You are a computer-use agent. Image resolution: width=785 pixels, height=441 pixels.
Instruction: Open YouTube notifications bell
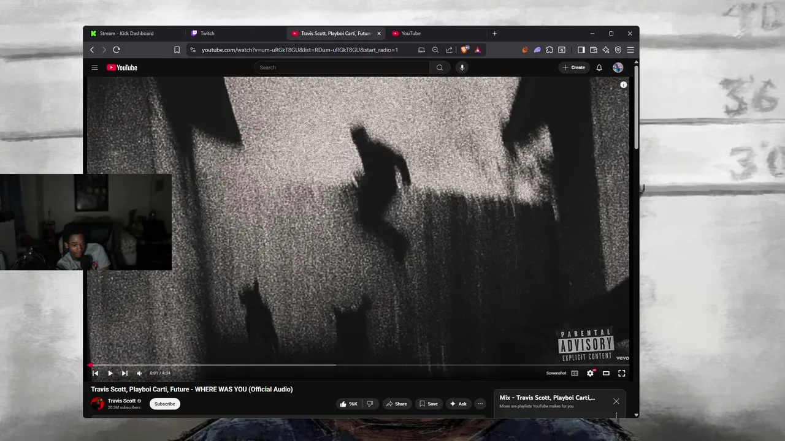point(599,67)
